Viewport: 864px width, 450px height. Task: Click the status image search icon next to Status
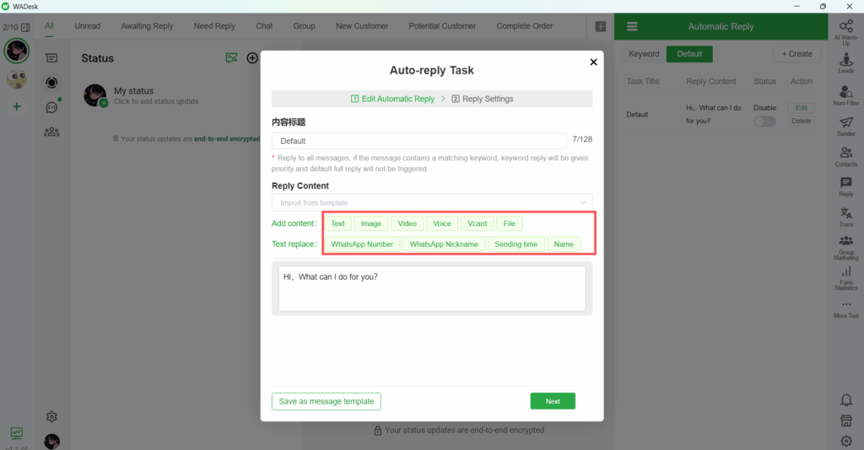point(231,58)
